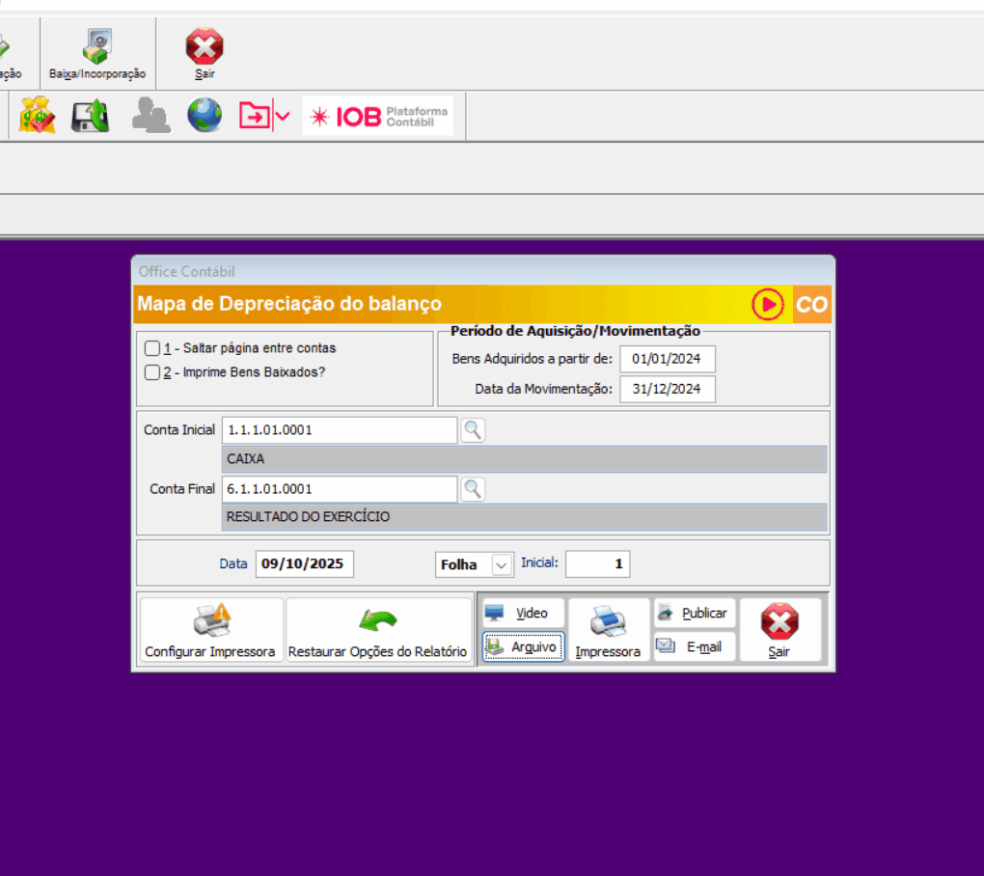Viewport: 984px width, 876px height.
Task: Click the play icon in dialog header
Action: [769, 304]
